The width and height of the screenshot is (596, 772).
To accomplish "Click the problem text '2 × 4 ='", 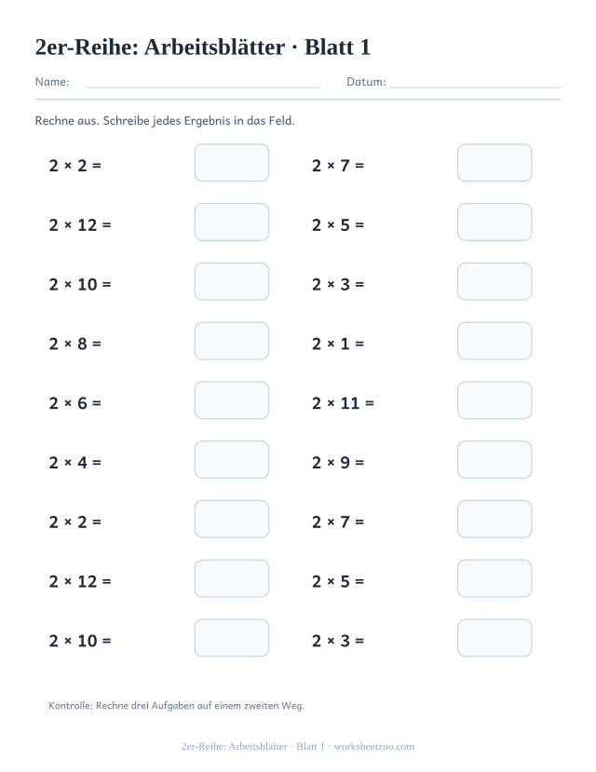I will point(74,462).
